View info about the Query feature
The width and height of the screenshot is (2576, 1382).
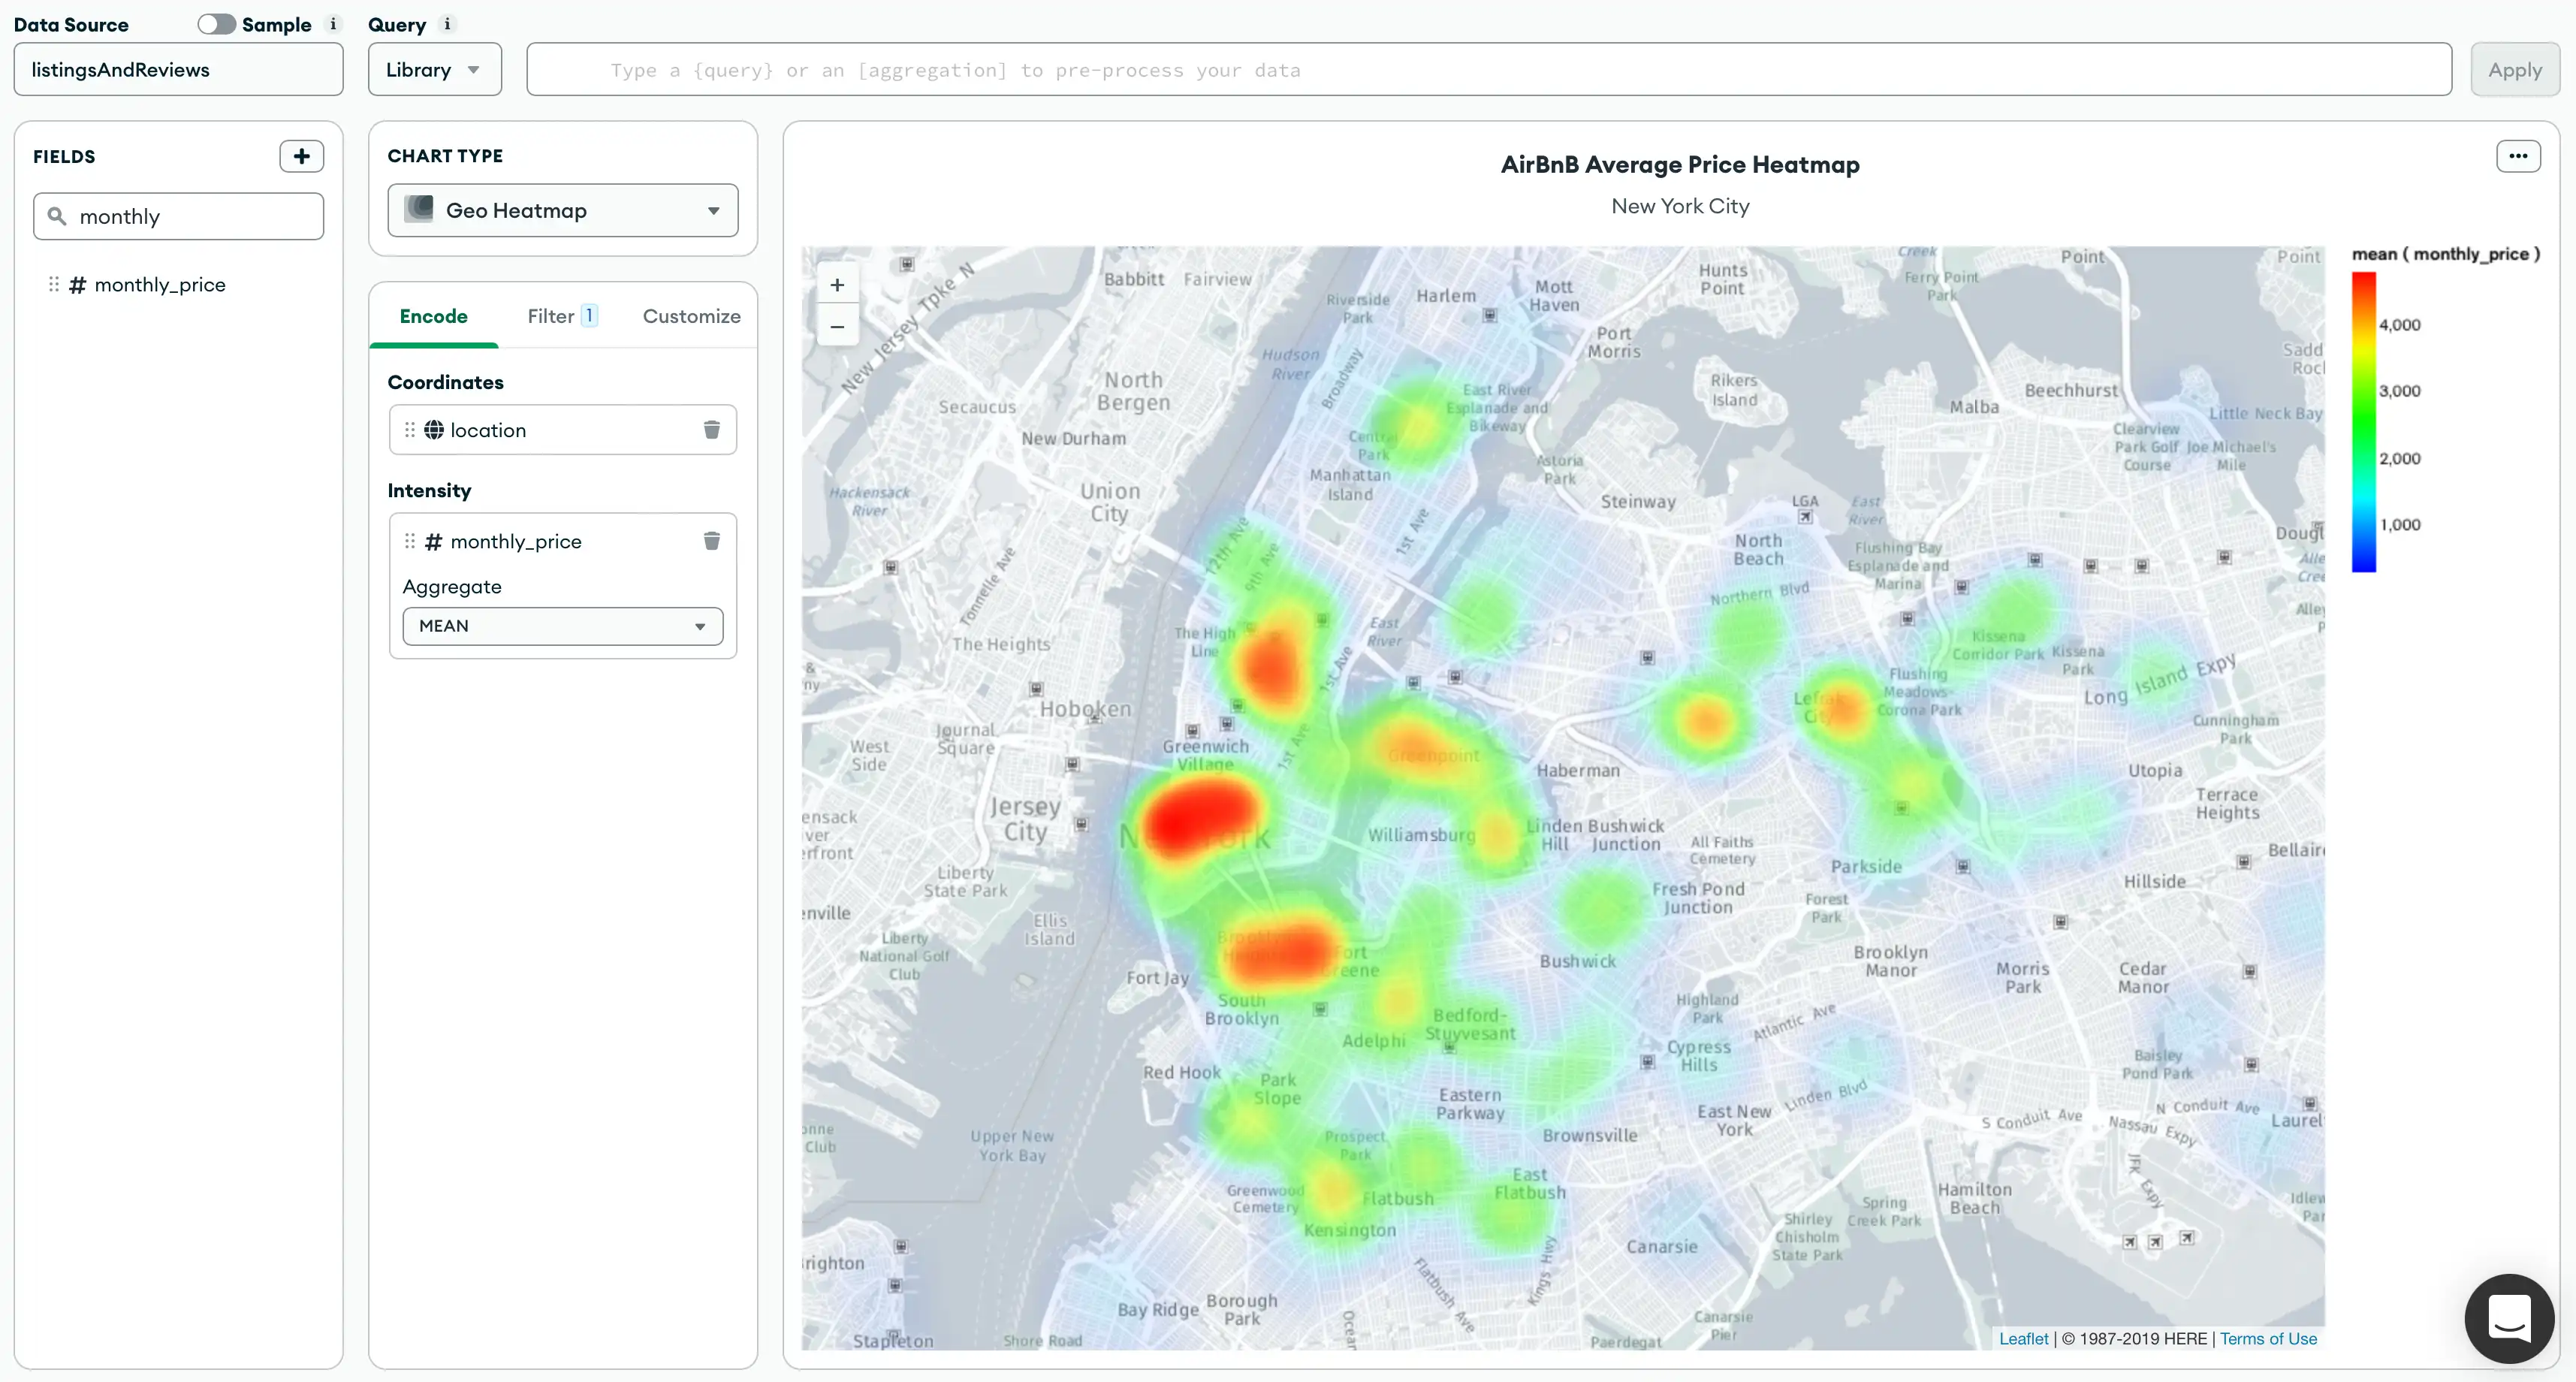click(447, 25)
